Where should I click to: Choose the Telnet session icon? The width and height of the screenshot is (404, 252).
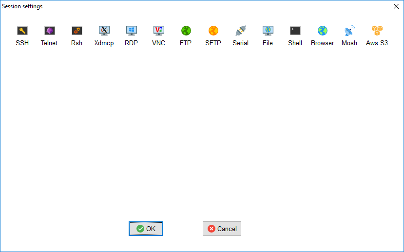tap(49, 31)
